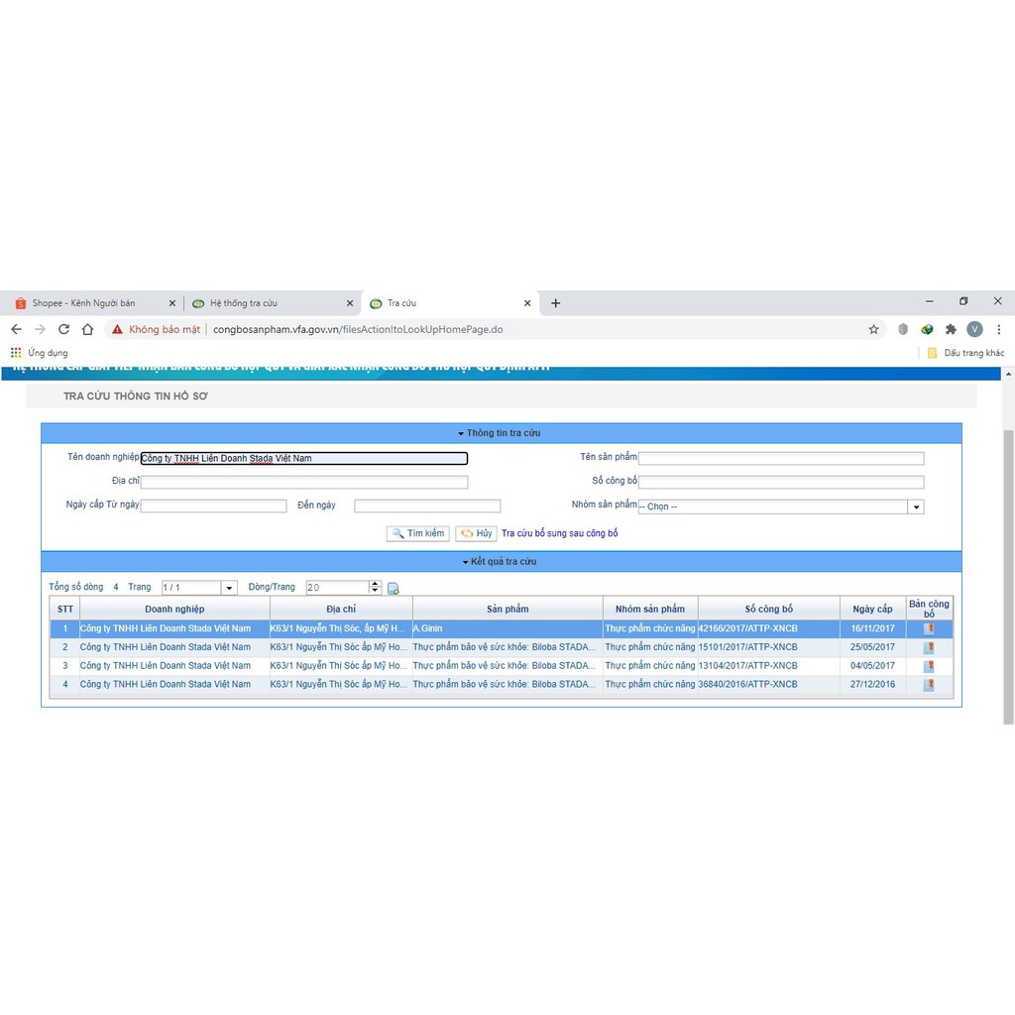Screen dimensions: 1015x1015
Task: Collapse the Thông tin tra cứu section
Action: 501,433
